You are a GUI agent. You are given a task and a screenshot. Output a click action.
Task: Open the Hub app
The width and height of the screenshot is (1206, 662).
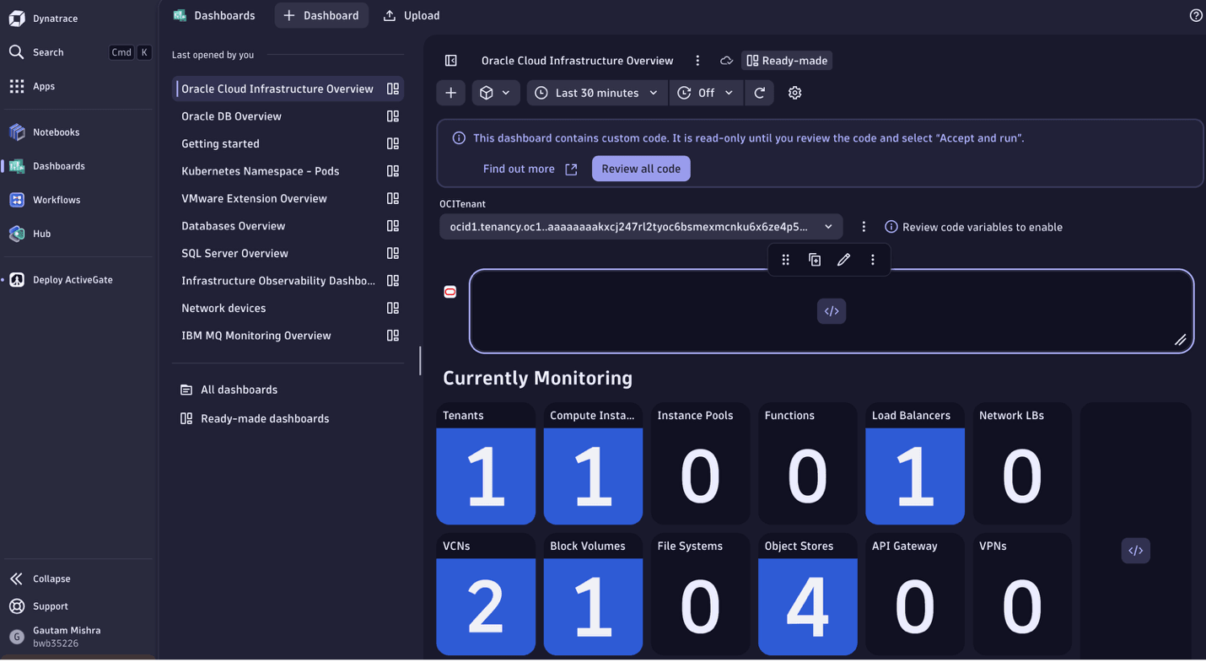(x=78, y=234)
